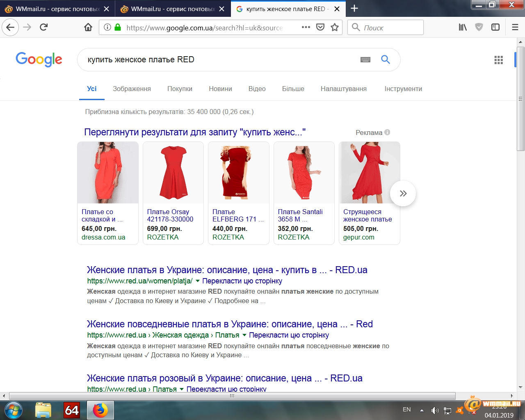Open Інструменти search tools
525x420 pixels.
(403, 89)
